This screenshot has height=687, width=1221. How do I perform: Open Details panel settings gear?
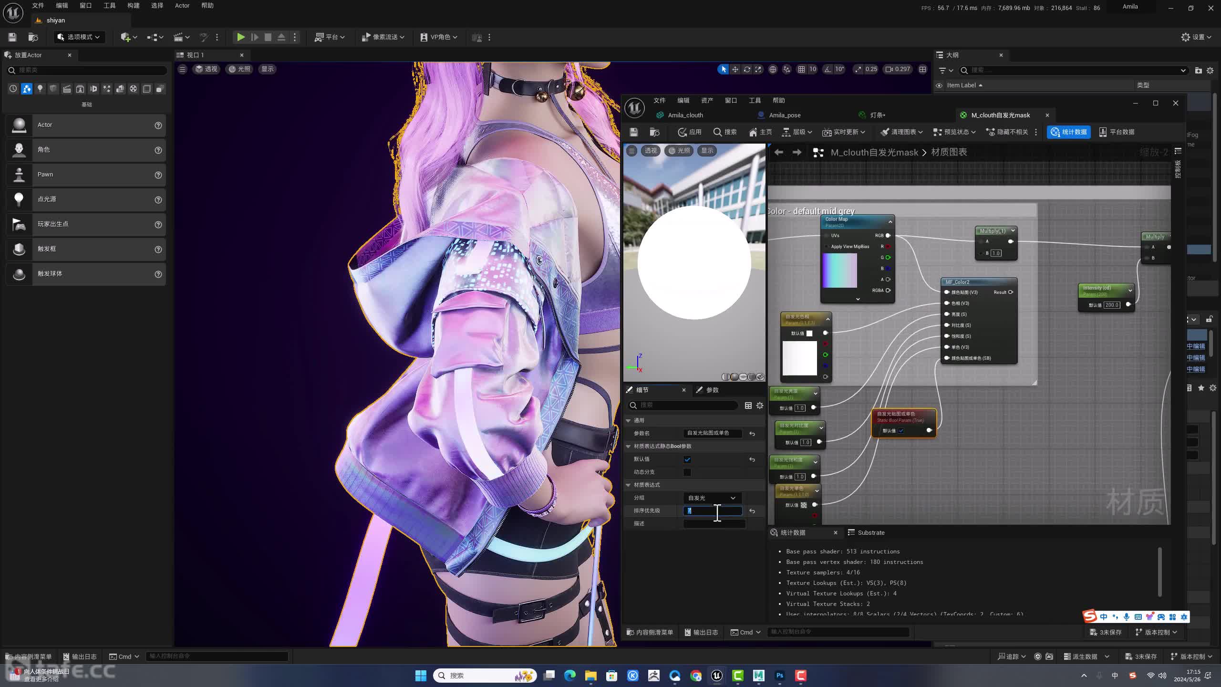(x=760, y=406)
